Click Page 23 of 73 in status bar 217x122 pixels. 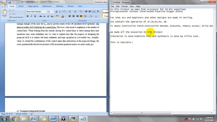(7, 114)
